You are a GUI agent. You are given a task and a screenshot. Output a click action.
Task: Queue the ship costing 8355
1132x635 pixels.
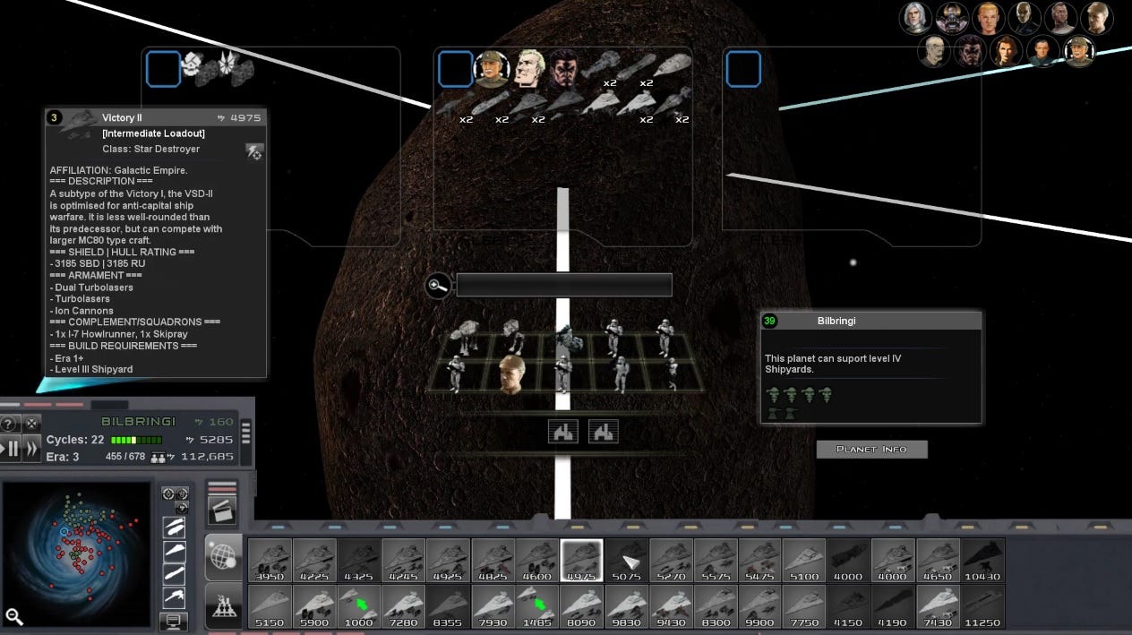(449, 607)
